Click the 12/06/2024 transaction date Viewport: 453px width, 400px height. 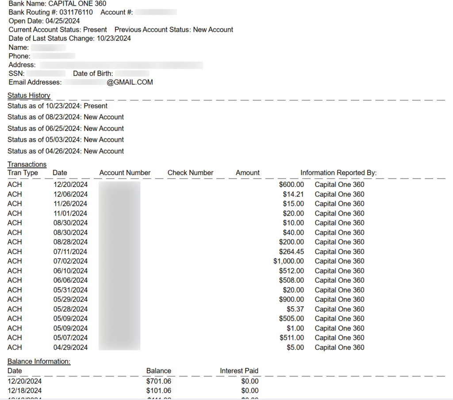tap(70, 194)
